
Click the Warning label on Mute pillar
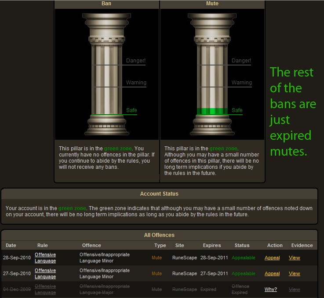pos(241,83)
